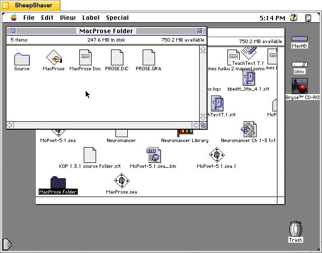The height and width of the screenshot is (253, 322).
Task: Select the bbedit_lite_4.1.sit archive icon
Action: pyautogui.click(x=249, y=78)
